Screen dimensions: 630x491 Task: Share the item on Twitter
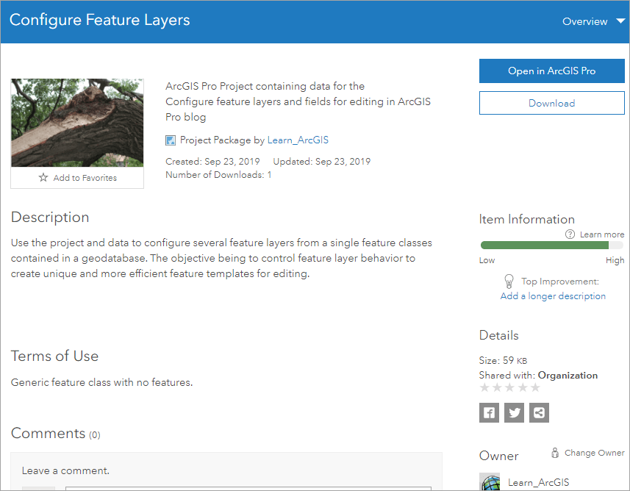point(514,412)
